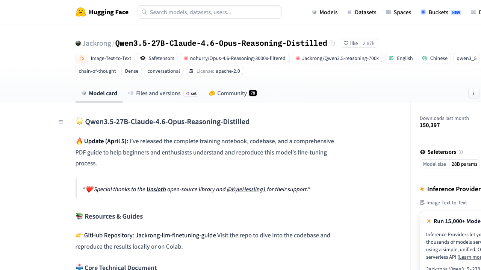Click the Update (April 5): bold text

click(x=106, y=141)
